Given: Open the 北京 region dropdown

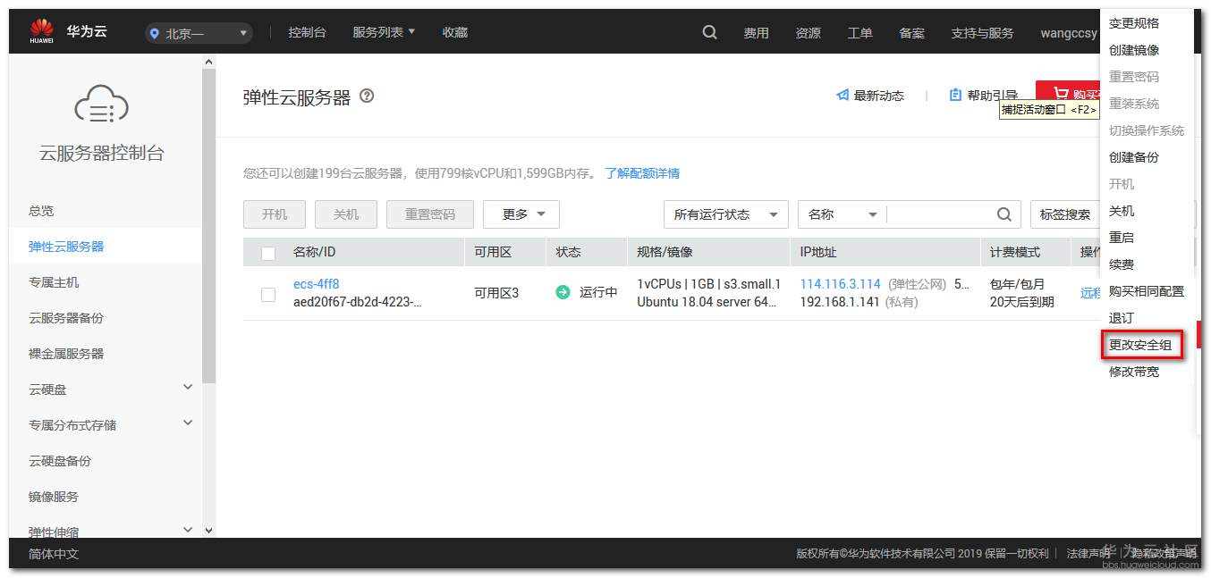Looking at the screenshot, I should 199,33.
